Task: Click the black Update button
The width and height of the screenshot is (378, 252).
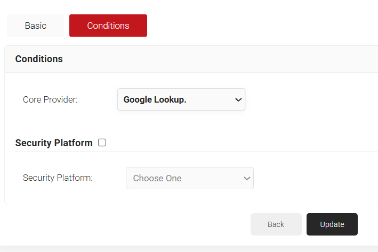Action: click(332, 224)
